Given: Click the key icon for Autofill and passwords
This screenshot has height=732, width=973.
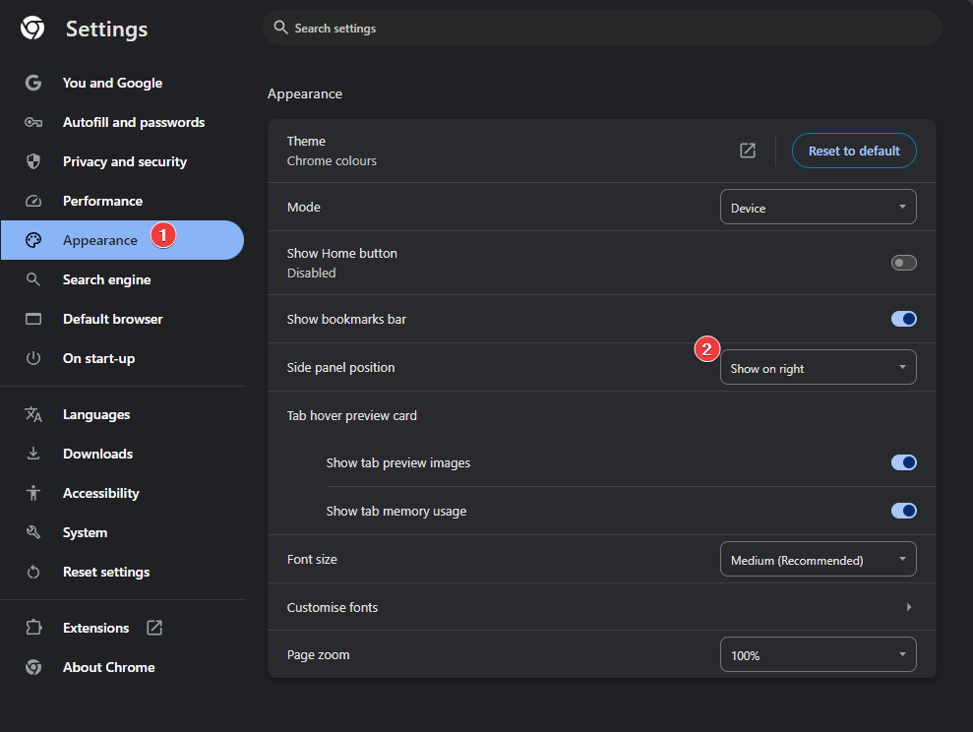Looking at the screenshot, I should [x=32, y=122].
